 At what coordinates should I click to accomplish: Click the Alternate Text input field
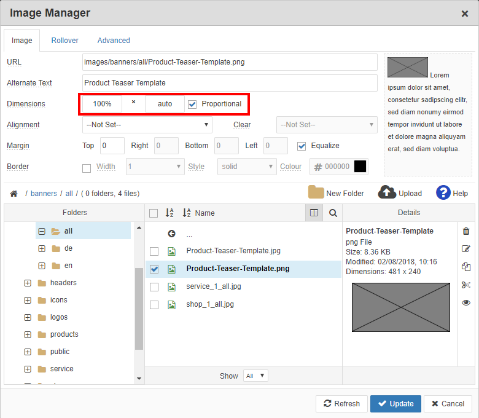pos(230,83)
